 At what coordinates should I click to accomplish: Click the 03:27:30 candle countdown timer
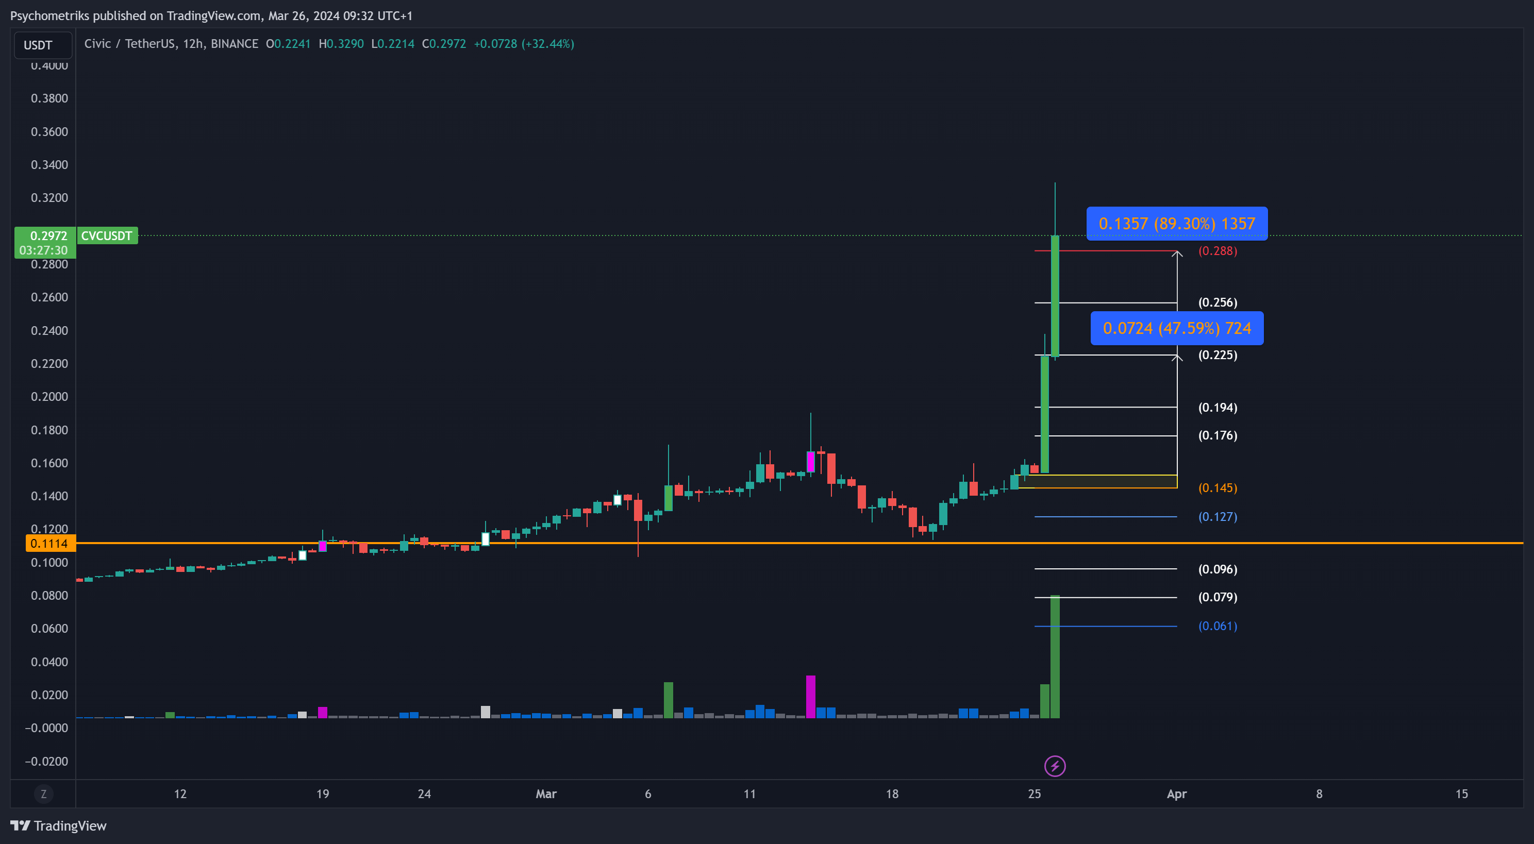tap(43, 250)
